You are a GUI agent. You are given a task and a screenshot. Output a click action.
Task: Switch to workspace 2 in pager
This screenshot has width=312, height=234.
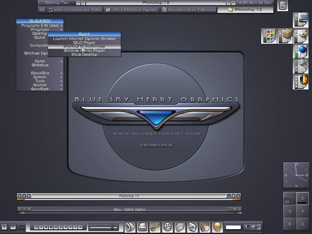pos(303,198)
